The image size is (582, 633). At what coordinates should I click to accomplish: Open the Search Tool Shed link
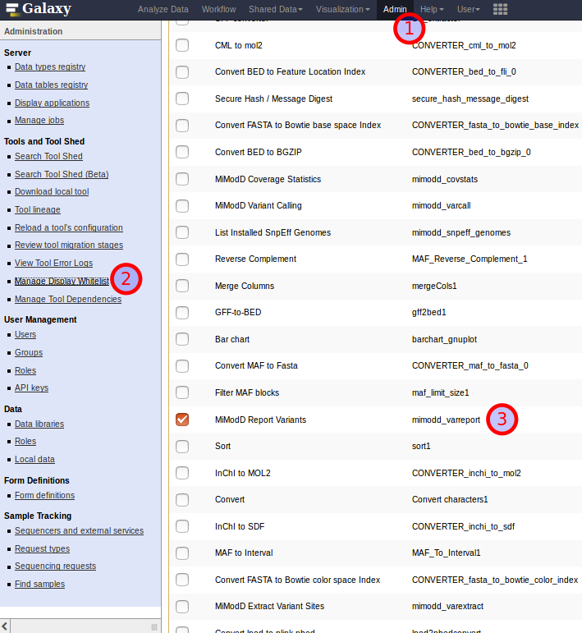[x=48, y=156]
